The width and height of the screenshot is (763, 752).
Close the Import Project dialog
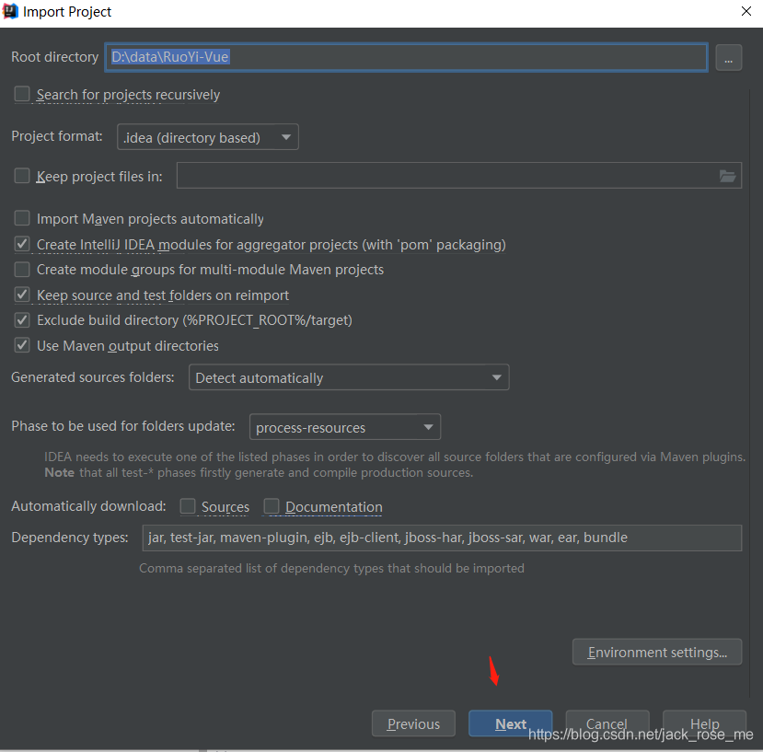point(746,11)
